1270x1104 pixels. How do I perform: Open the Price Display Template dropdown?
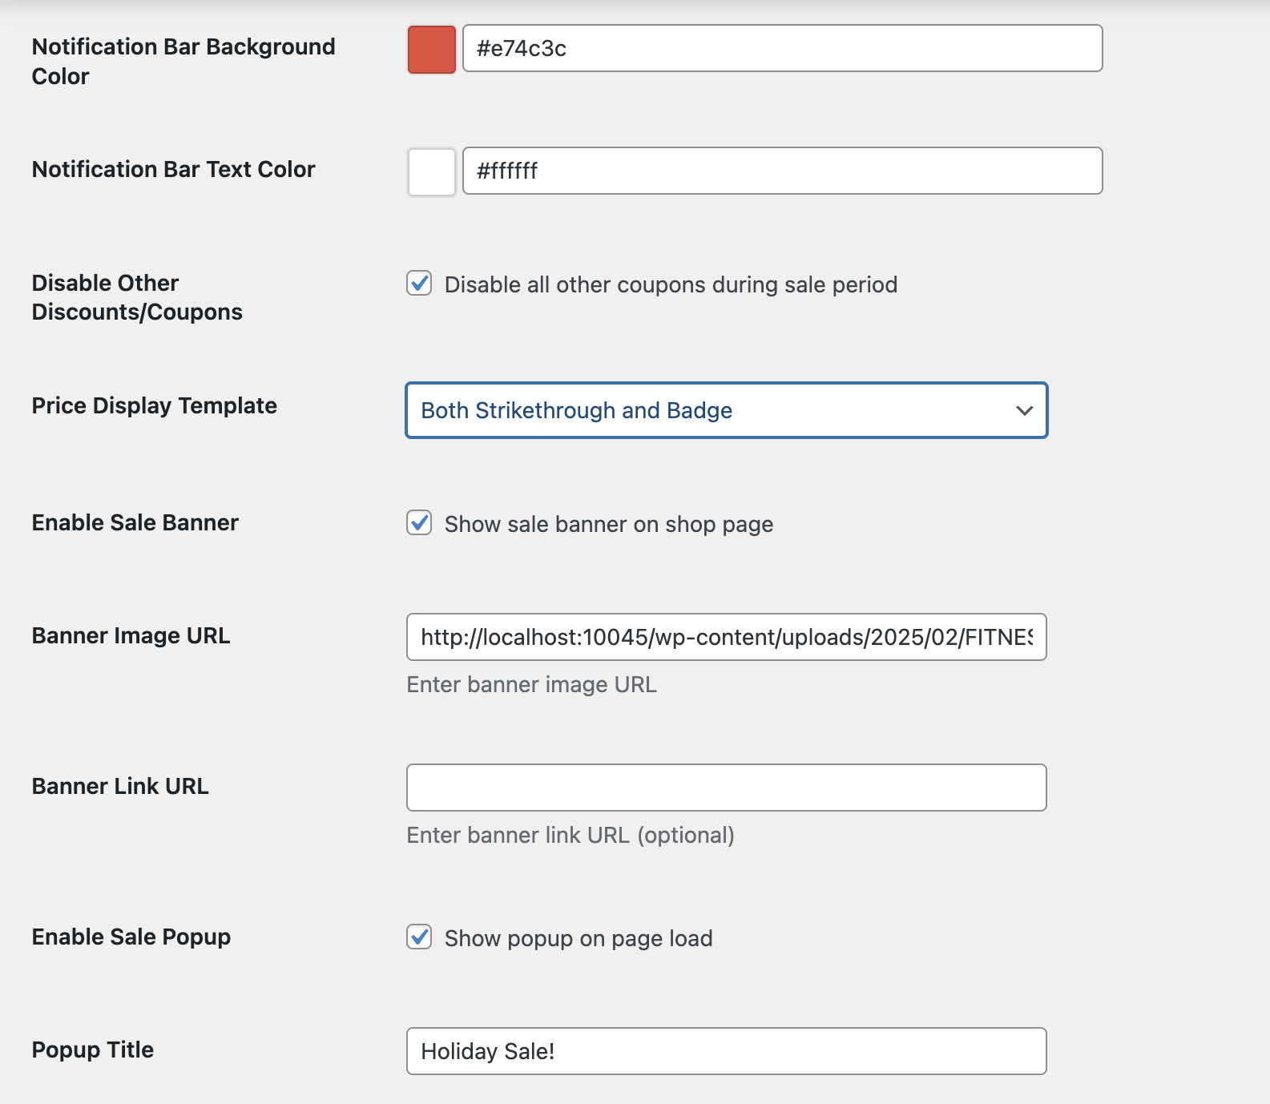click(726, 410)
